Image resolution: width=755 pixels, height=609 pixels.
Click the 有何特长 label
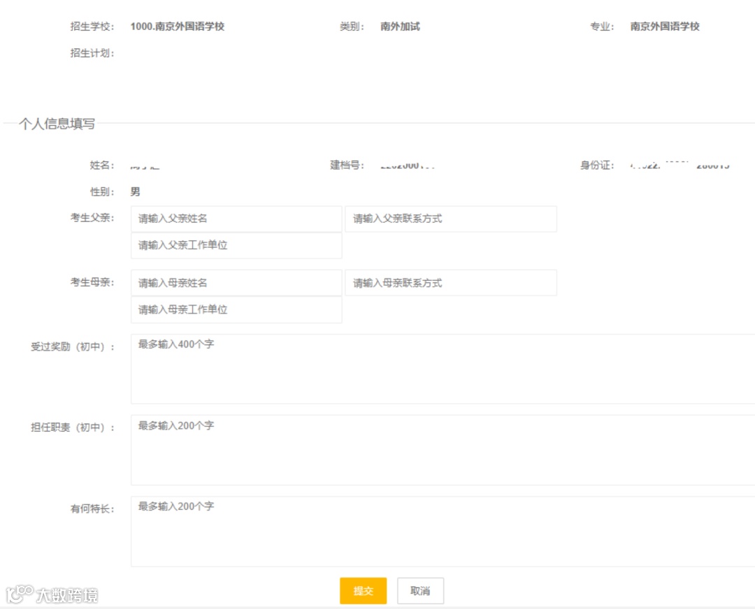(x=92, y=509)
